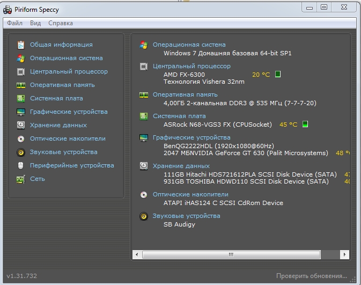
Task: Click Звуковые устройства heading in summary panel
Action: click(187, 216)
